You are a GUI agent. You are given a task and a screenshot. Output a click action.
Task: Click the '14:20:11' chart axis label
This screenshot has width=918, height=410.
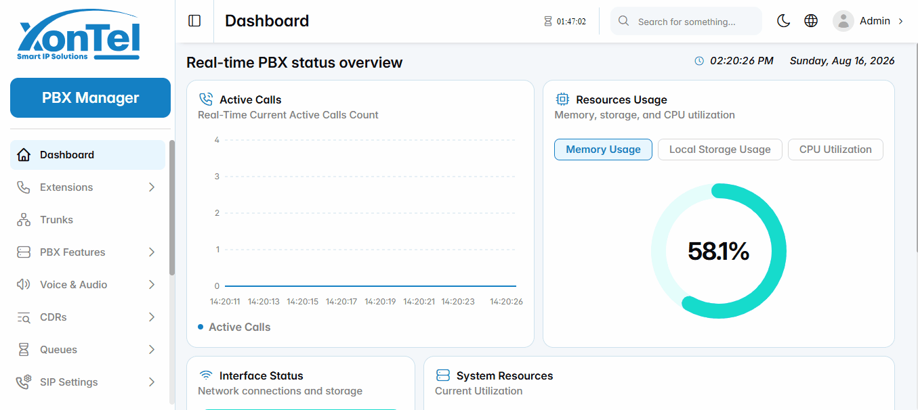226,302
